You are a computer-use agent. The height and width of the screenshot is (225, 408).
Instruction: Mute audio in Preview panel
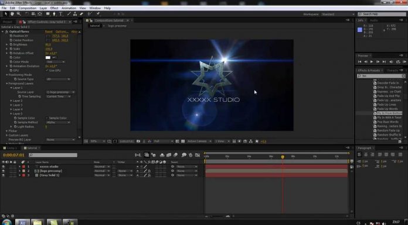pyautogui.click(x=391, y=62)
